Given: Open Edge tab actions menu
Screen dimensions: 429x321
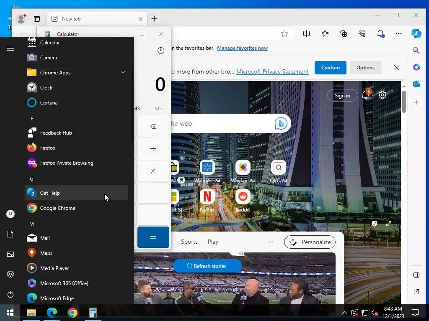Looking at the screenshot, I should (37, 19).
